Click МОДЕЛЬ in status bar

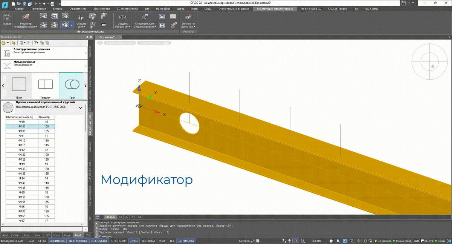coord(245,241)
